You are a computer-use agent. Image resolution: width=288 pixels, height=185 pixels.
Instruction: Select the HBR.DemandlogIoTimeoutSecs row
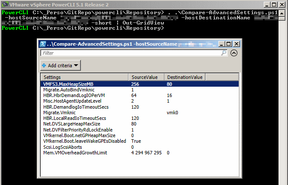click(140, 107)
